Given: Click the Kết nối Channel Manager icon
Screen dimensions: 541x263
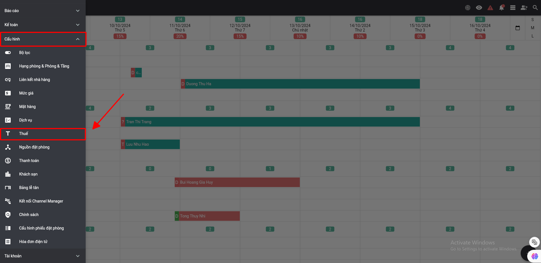Looking at the screenshot, I should coord(8,201).
